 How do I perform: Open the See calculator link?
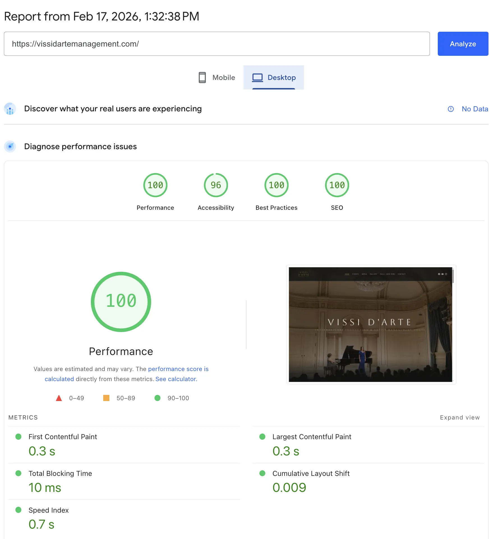tap(176, 379)
